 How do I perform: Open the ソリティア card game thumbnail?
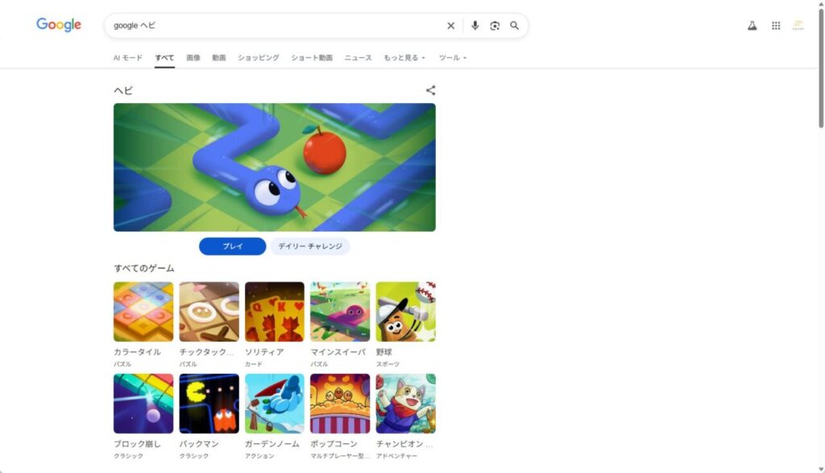click(275, 312)
